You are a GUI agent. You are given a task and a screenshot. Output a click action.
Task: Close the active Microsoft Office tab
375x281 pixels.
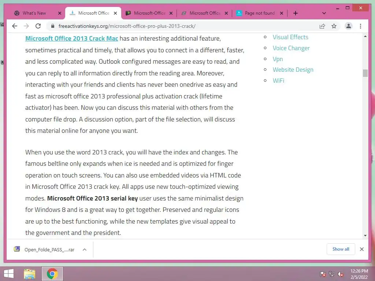coord(115,14)
